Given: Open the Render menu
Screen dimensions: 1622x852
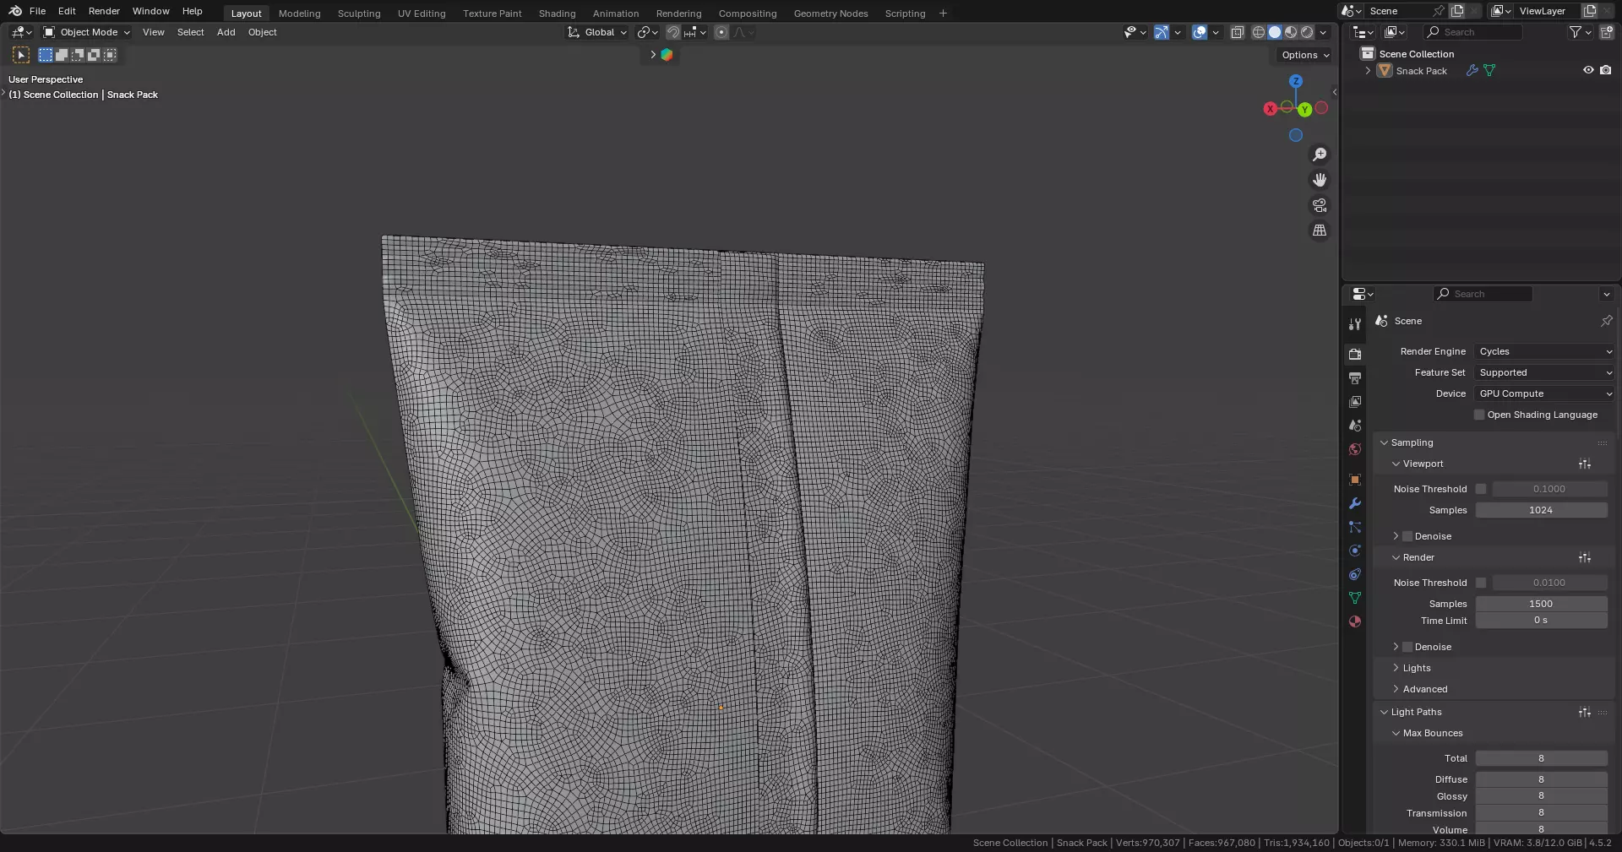Looking at the screenshot, I should point(104,11).
